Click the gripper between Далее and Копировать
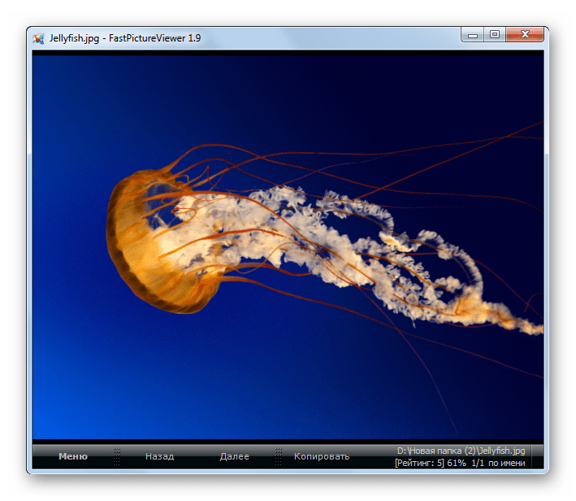Screen dimensions: 576x501 tap(276, 456)
